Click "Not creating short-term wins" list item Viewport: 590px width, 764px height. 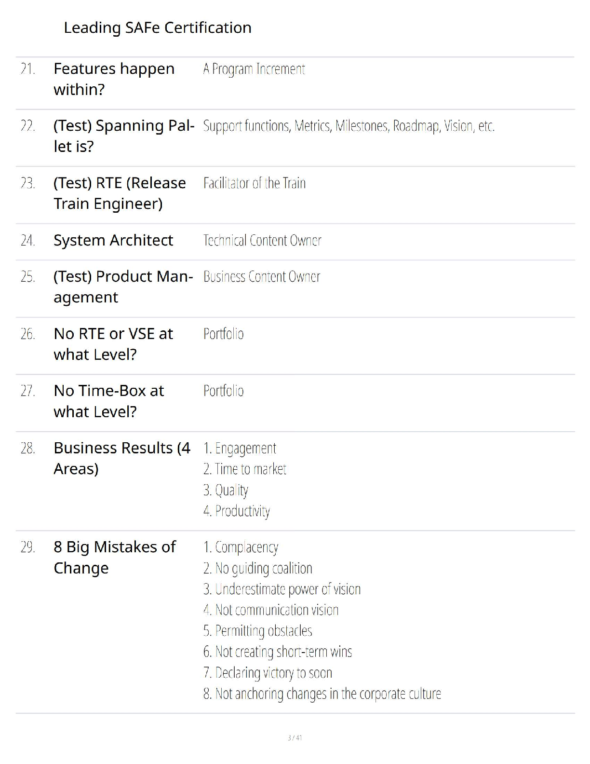click(x=278, y=652)
